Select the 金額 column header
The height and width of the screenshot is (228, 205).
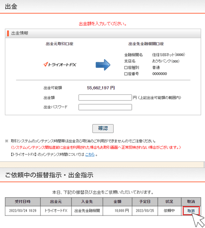[117, 202]
